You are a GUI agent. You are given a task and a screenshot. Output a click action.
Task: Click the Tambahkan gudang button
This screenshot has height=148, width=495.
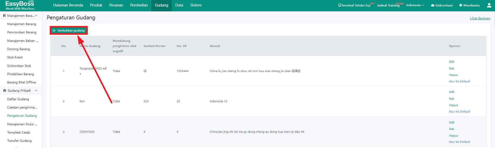[x=69, y=30]
